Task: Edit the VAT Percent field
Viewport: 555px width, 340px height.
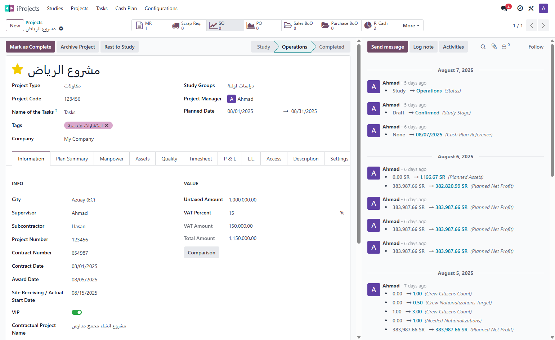Action: [x=283, y=213]
